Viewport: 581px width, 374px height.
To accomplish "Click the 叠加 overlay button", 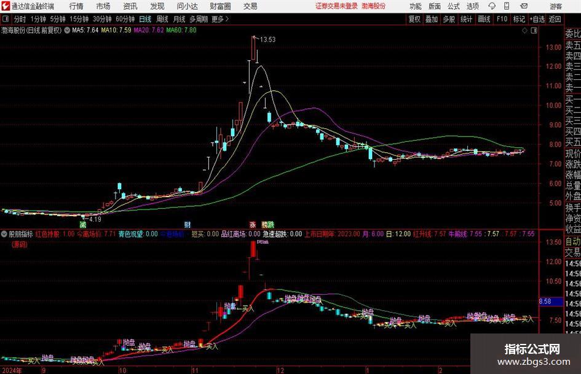I will (x=432, y=19).
